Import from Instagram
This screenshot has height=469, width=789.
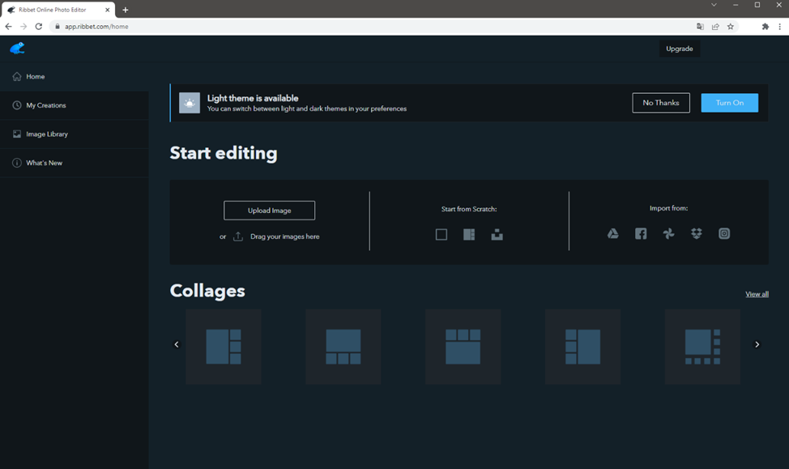point(724,233)
